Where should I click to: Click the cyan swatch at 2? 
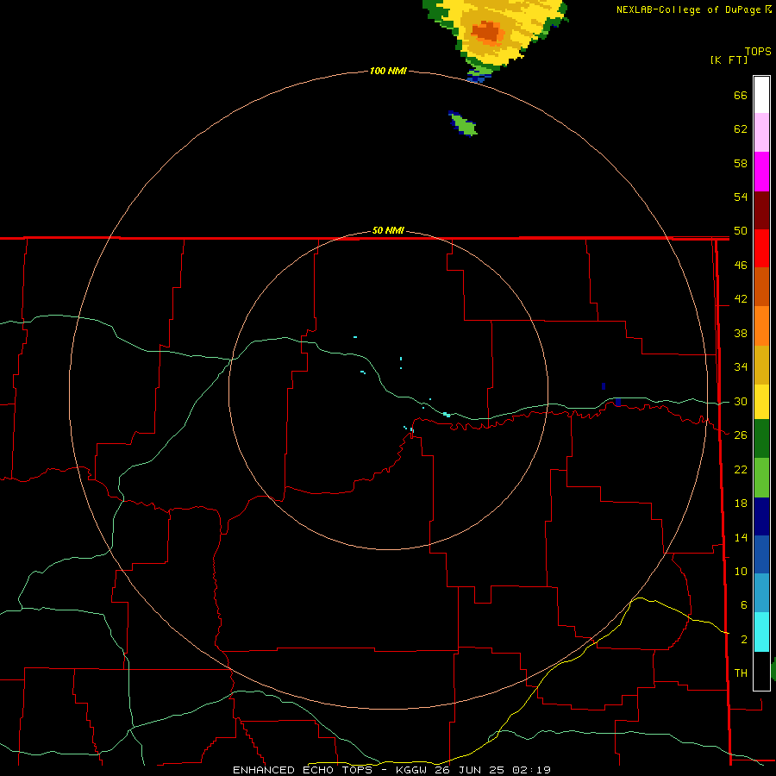point(761,632)
